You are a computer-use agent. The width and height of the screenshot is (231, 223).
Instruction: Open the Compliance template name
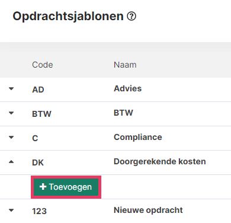[138, 137]
